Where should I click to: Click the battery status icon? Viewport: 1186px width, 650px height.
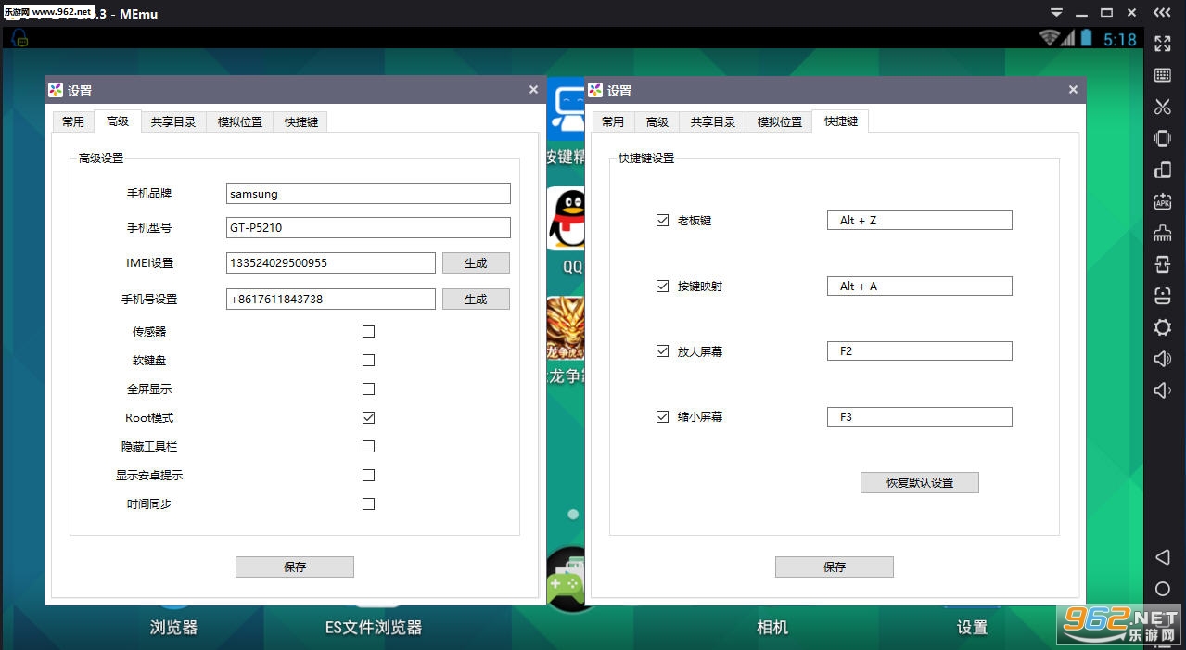pos(1088,38)
